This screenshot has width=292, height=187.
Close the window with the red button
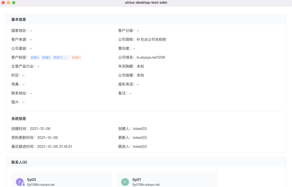click(3, 3)
